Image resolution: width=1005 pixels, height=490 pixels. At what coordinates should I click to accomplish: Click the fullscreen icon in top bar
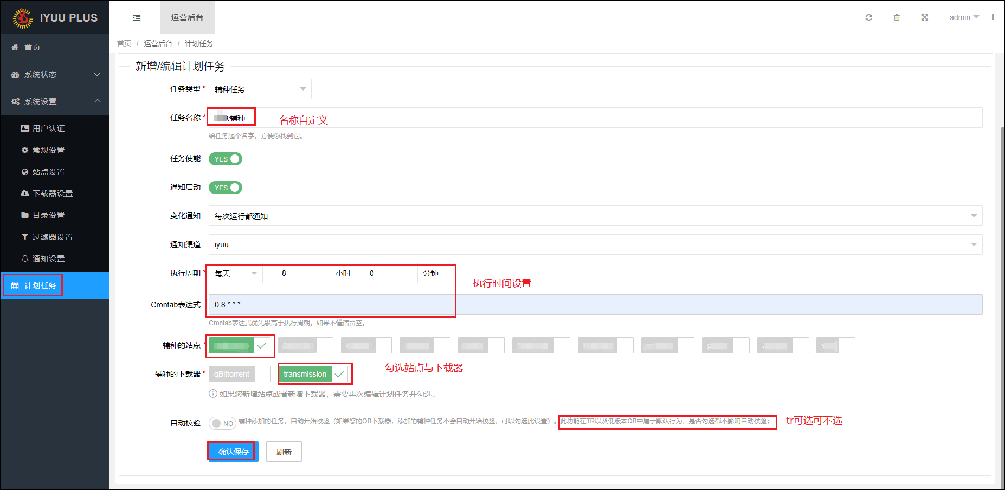point(924,17)
